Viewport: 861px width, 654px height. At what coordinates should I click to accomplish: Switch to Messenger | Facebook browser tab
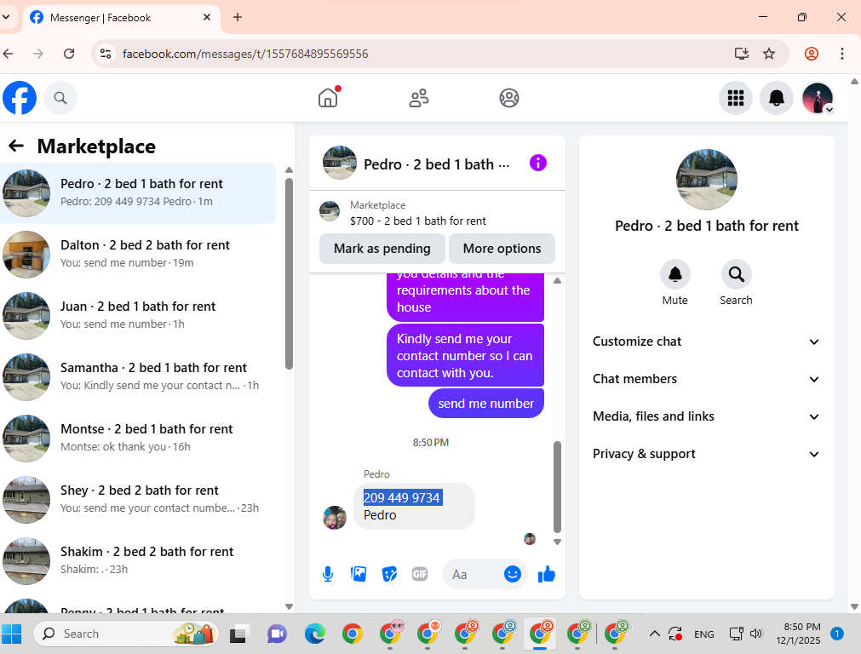point(121,18)
